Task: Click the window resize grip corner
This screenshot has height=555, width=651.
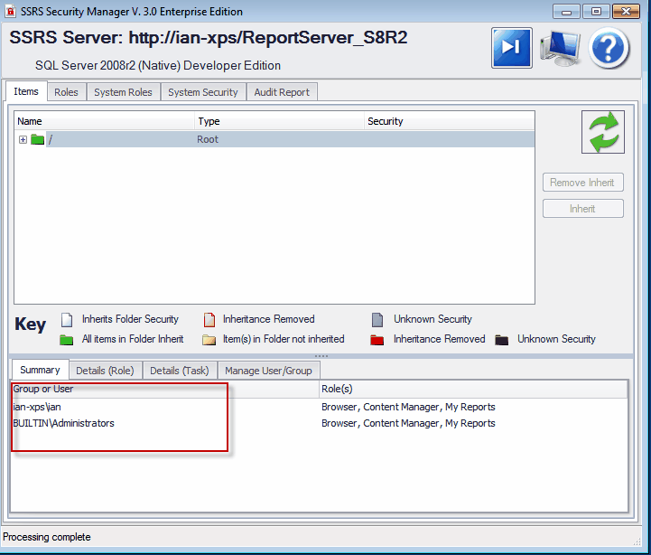Action: (637, 541)
